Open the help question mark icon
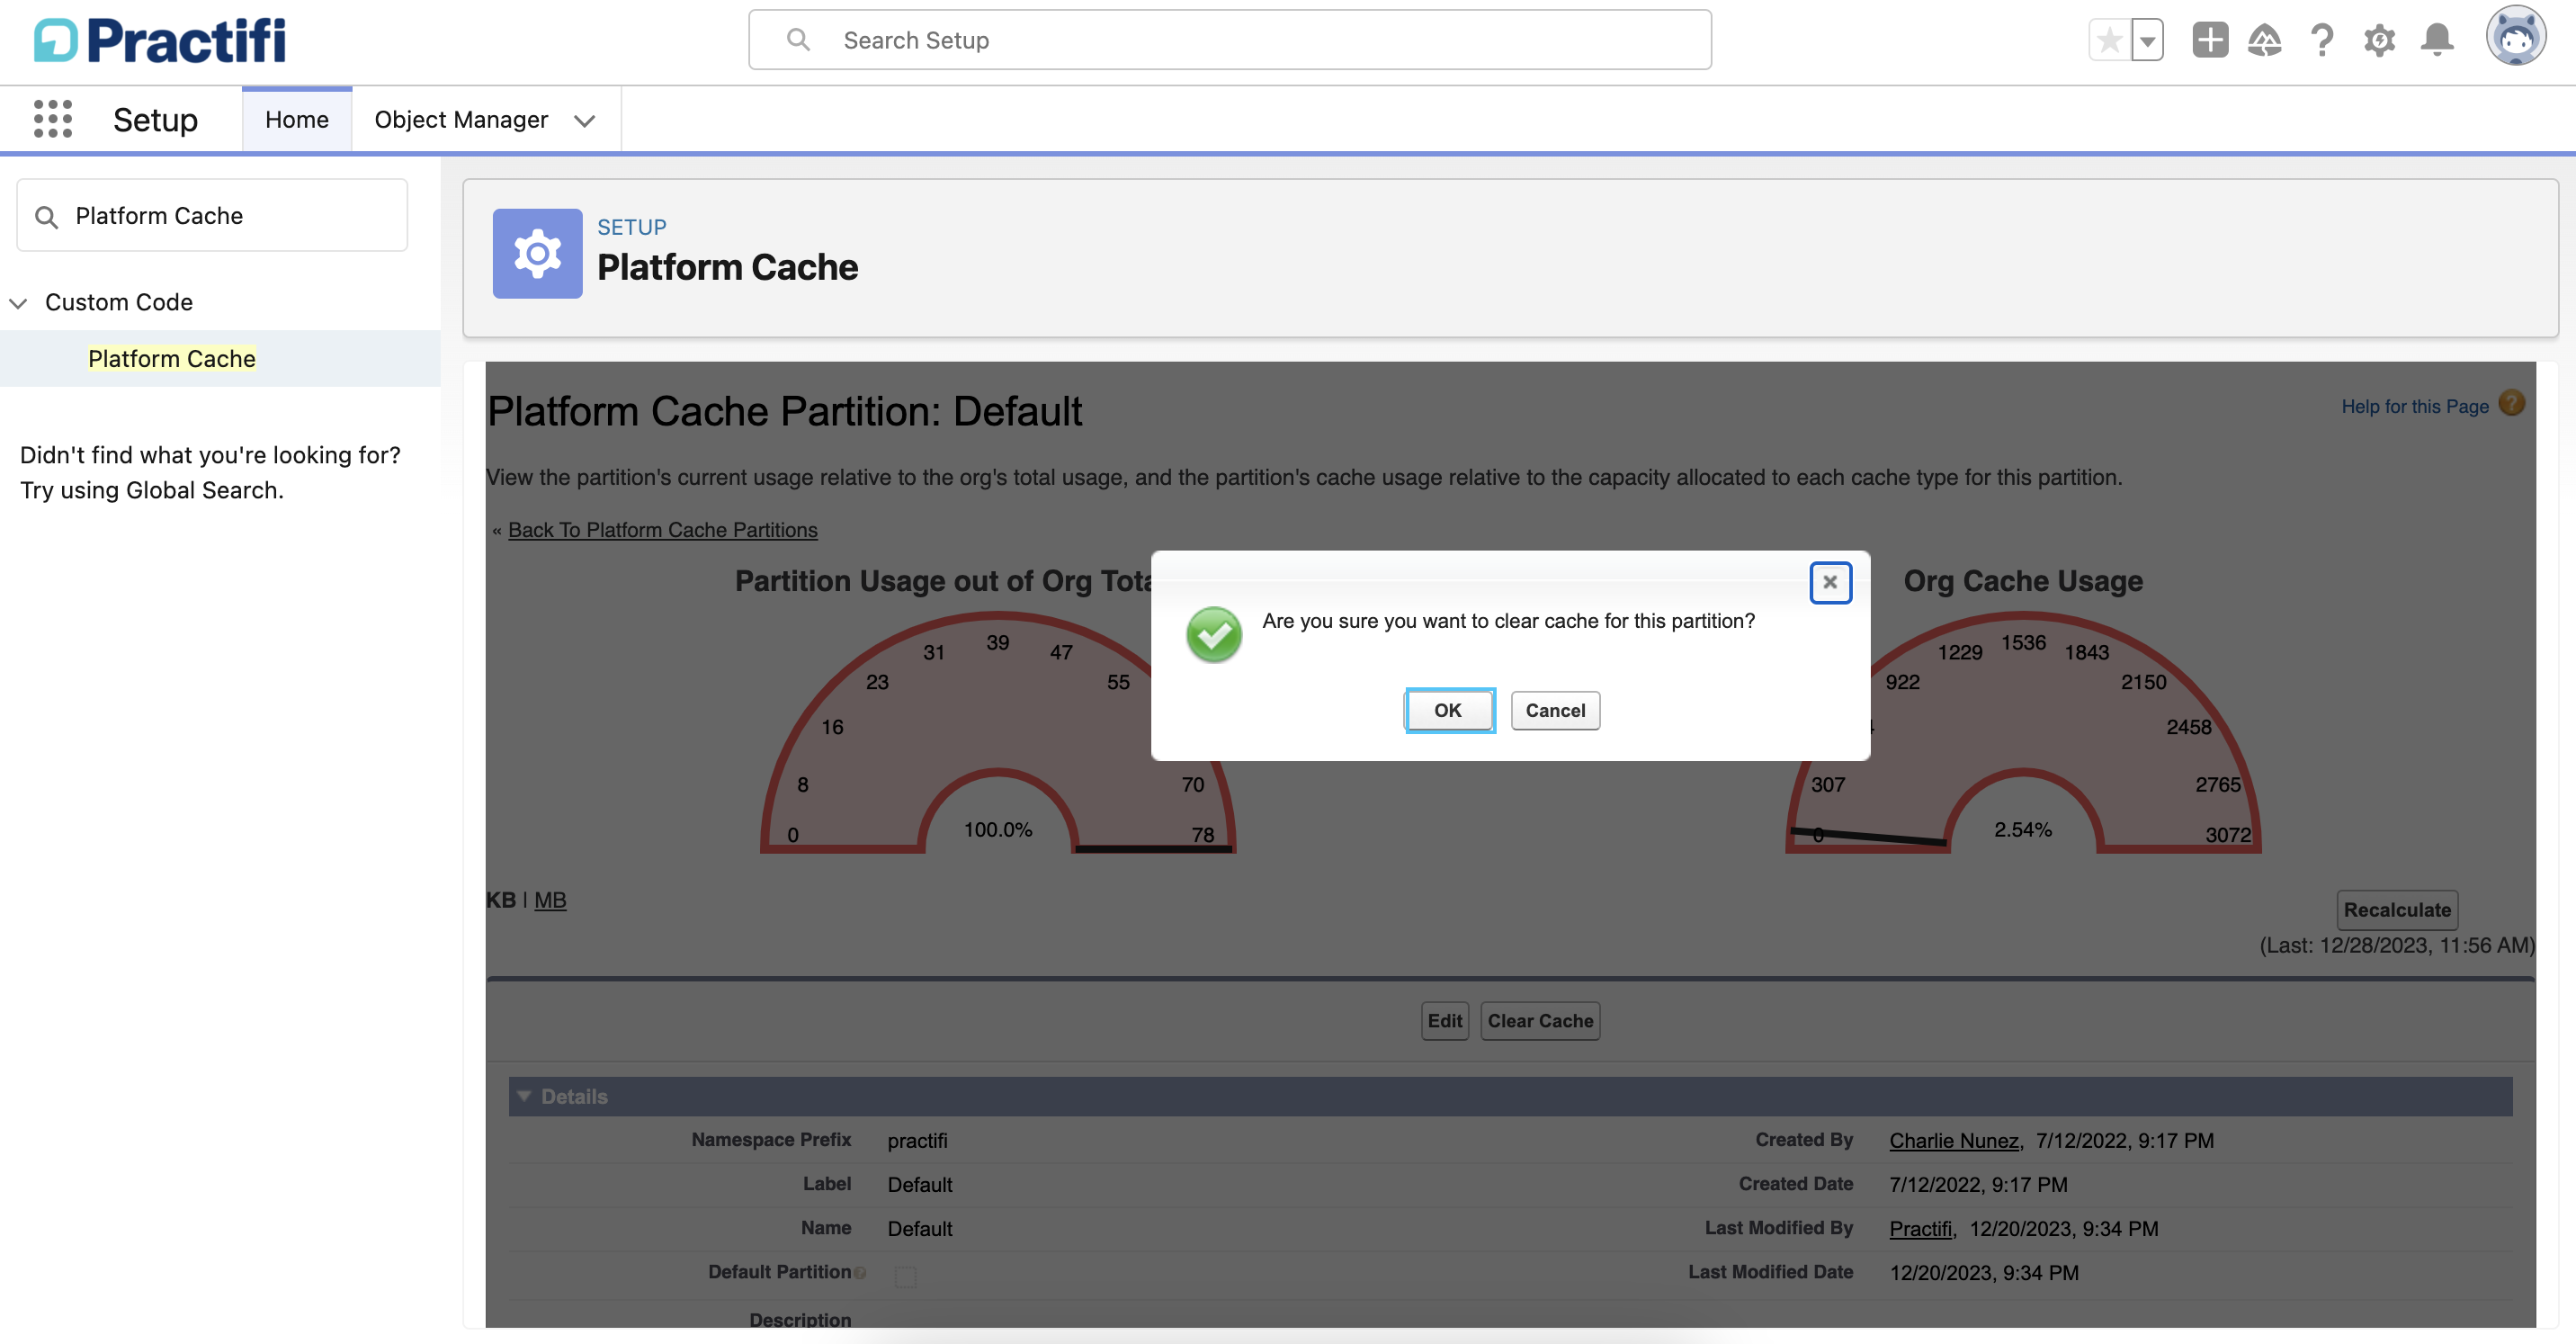 point(2322,41)
